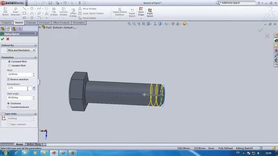Click the Revolutions value field
The height and width of the screenshot is (156, 278).
(x=20, y=88)
